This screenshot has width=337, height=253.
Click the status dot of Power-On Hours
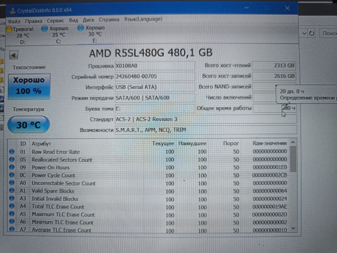(12, 167)
